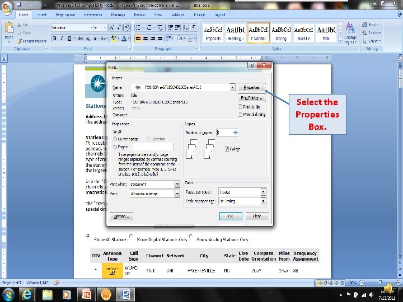The width and height of the screenshot is (403, 302).
Task: Click the Options button in Print dialog
Action: click(121, 216)
